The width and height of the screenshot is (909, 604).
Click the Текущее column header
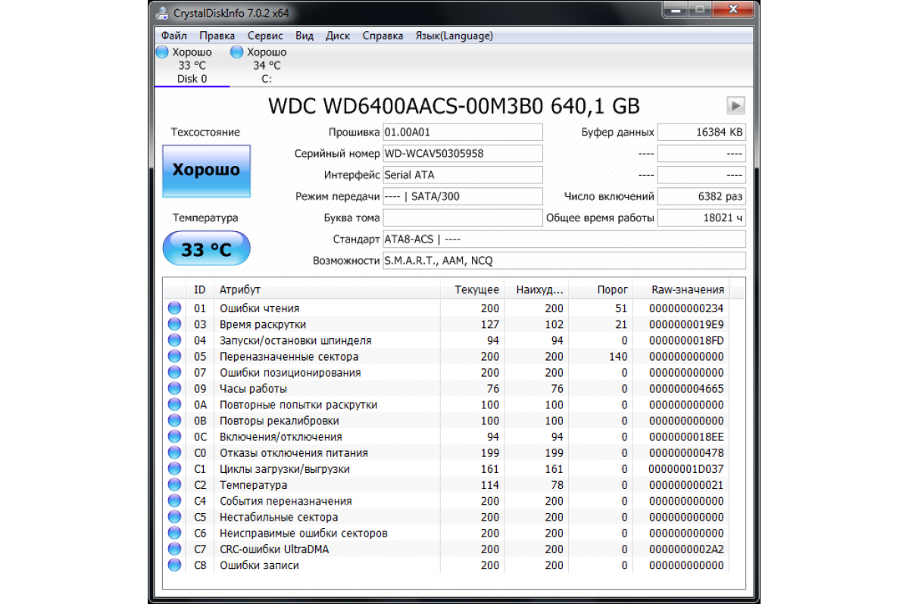[x=473, y=289]
